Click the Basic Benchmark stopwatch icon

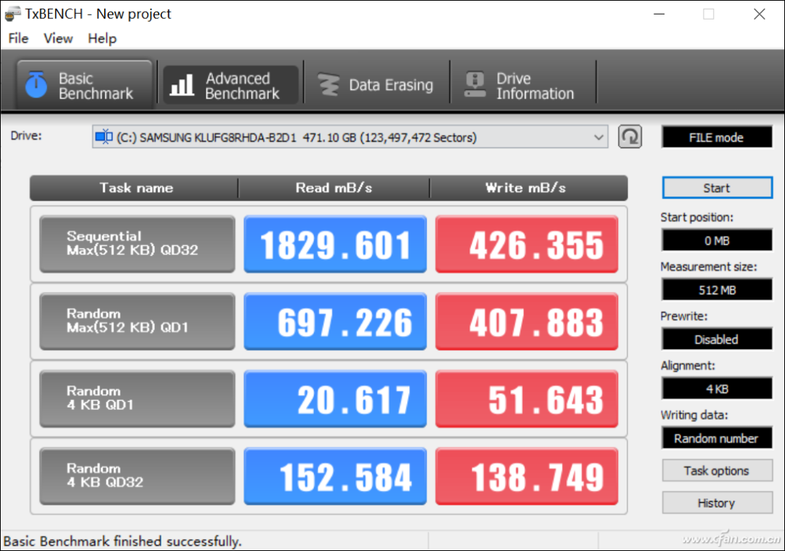[x=36, y=85]
